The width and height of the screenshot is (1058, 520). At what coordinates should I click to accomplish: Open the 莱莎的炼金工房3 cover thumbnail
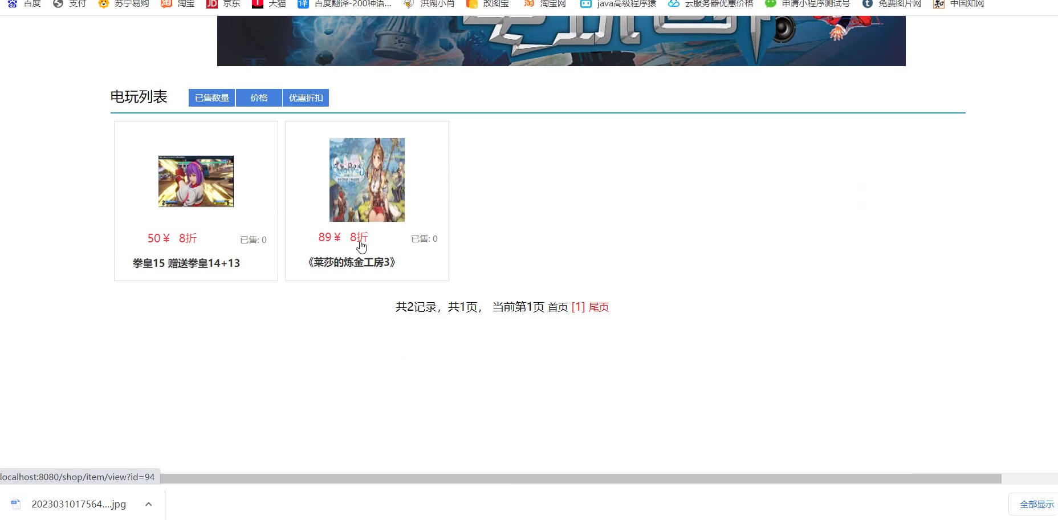click(x=367, y=180)
